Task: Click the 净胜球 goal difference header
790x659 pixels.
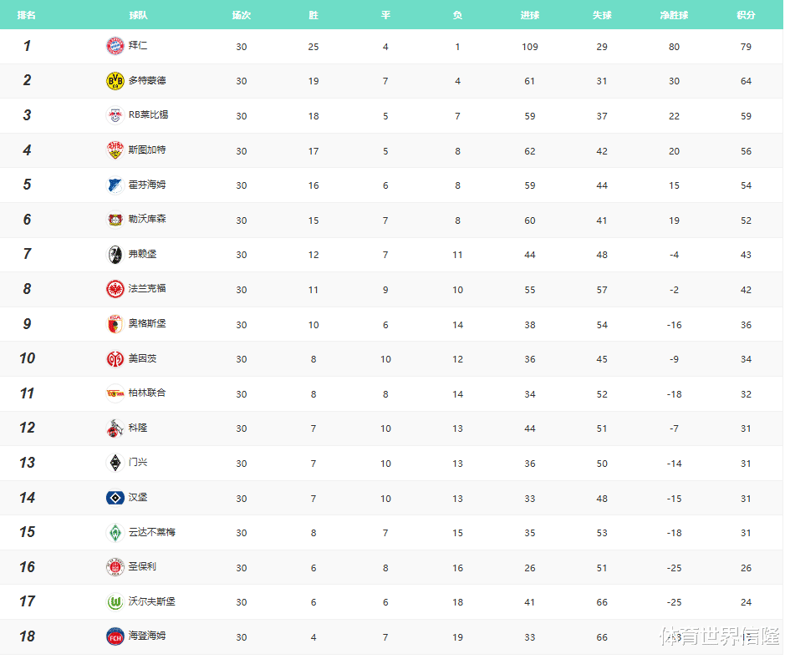Action: pyautogui.click(x=674, y=15)
